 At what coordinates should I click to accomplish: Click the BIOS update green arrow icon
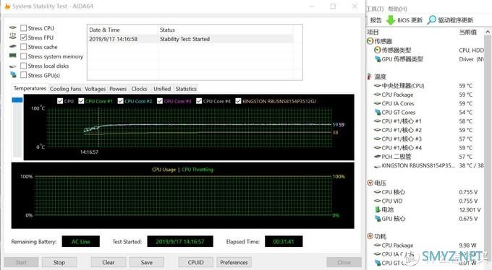[390, 20]
